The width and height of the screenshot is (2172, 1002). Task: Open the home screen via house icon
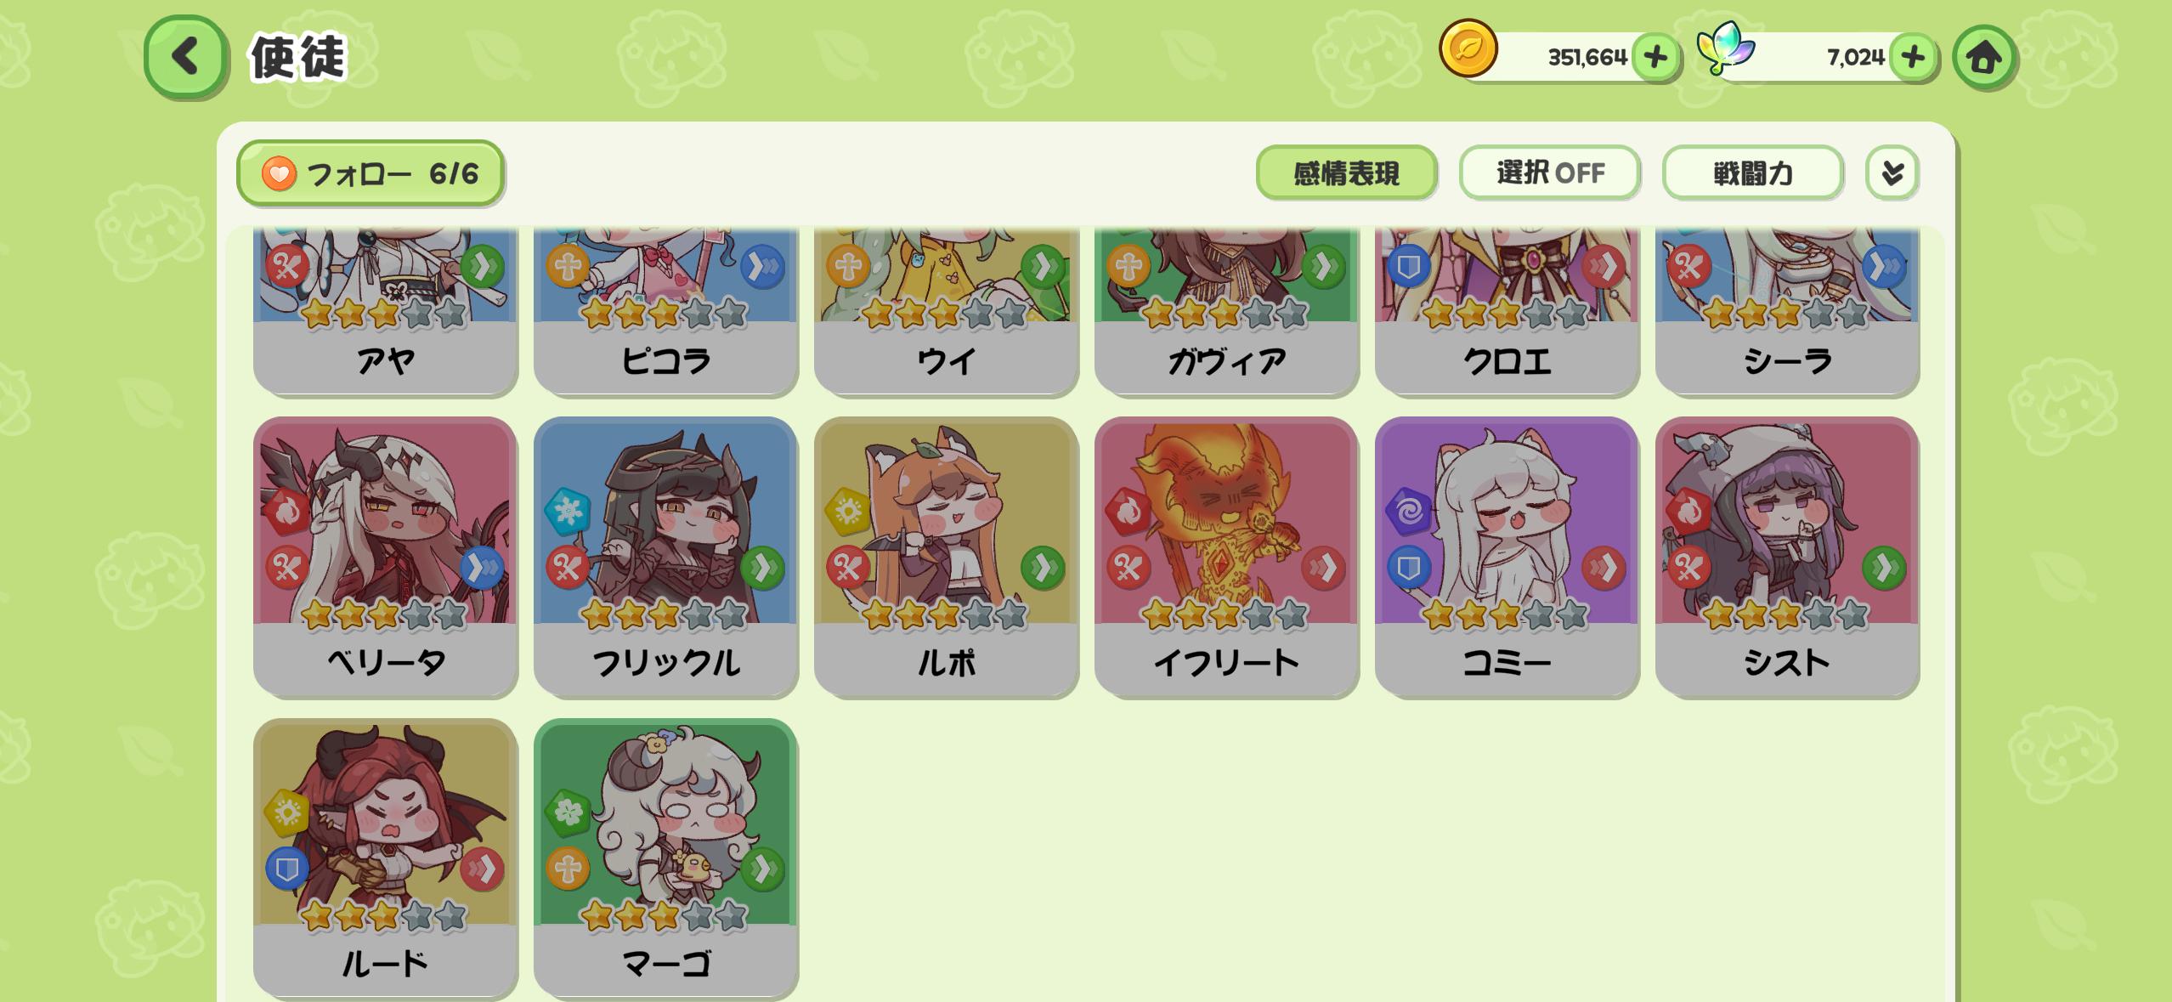point(1984,58)
